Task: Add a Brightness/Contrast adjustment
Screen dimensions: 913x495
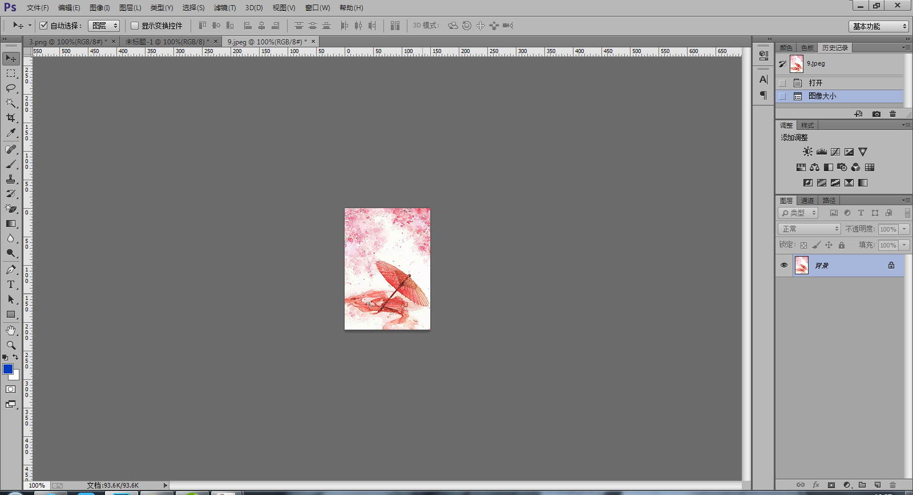Action: tap(807, 152)
